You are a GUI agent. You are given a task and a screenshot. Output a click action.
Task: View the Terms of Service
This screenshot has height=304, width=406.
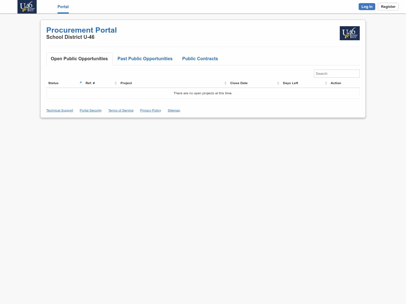click(121, 110)
